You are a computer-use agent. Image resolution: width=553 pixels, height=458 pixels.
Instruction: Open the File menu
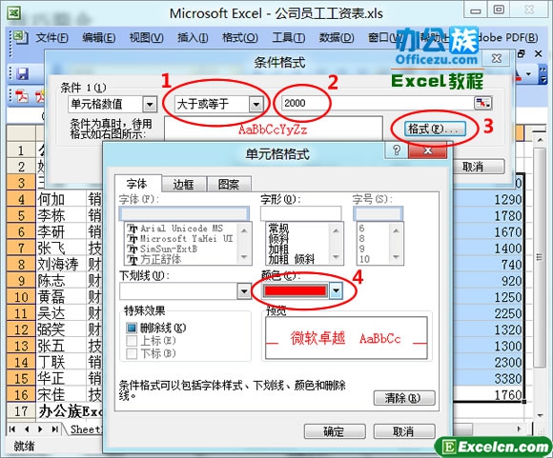[51, 38]
